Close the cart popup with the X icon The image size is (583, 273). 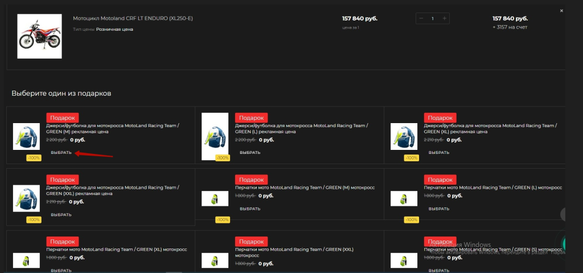[561, 11]
